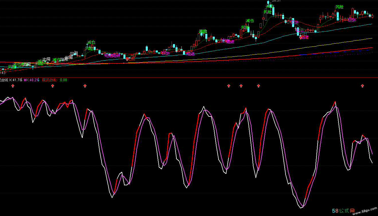Click the magenta MK:48.21 indicator value
The width and height of the screenshot is (378, 216).
(x=31, y=80)
